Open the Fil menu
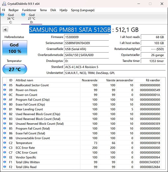This screenshot has height=172, width=168. click(x=4, y=10)
